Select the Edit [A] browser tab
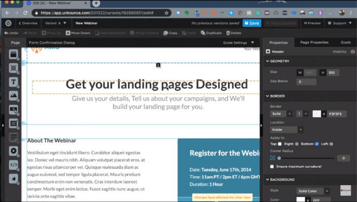 pyautogui.click(x=56, y=3)
